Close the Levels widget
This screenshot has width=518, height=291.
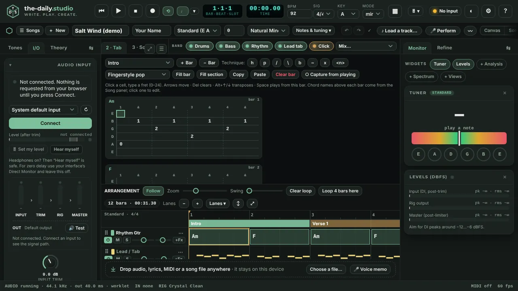tap(505, 177)
